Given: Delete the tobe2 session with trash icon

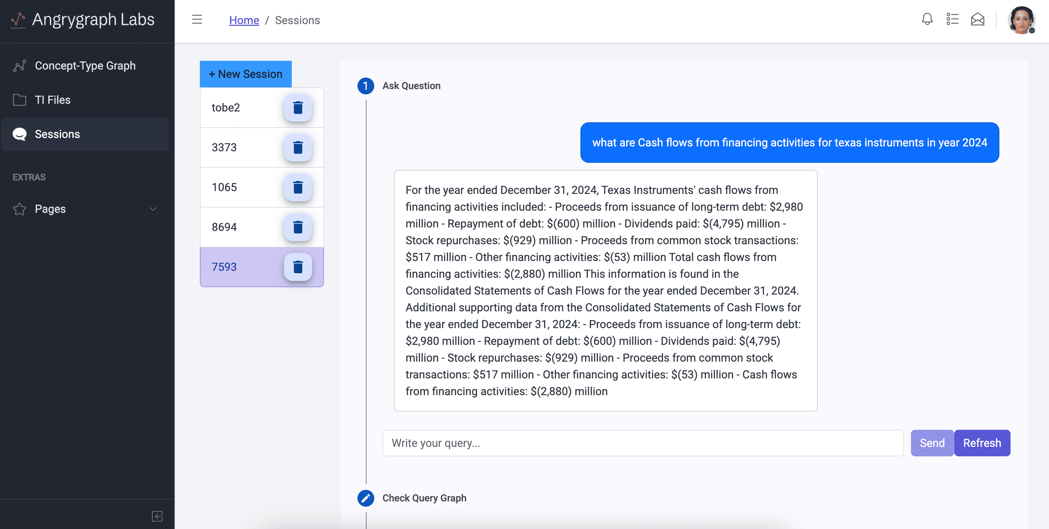Looking at the screenshot, I should pyautogui.click(x=298, y=108).
